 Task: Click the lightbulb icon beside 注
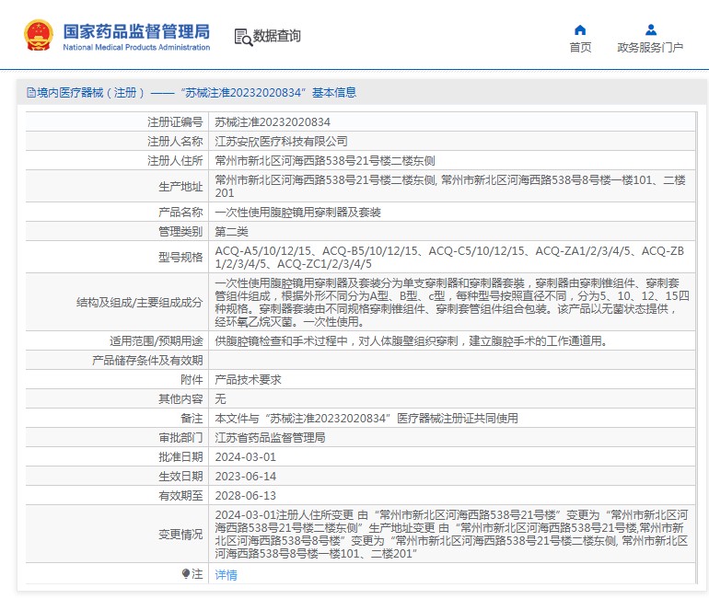coord(185,574)
